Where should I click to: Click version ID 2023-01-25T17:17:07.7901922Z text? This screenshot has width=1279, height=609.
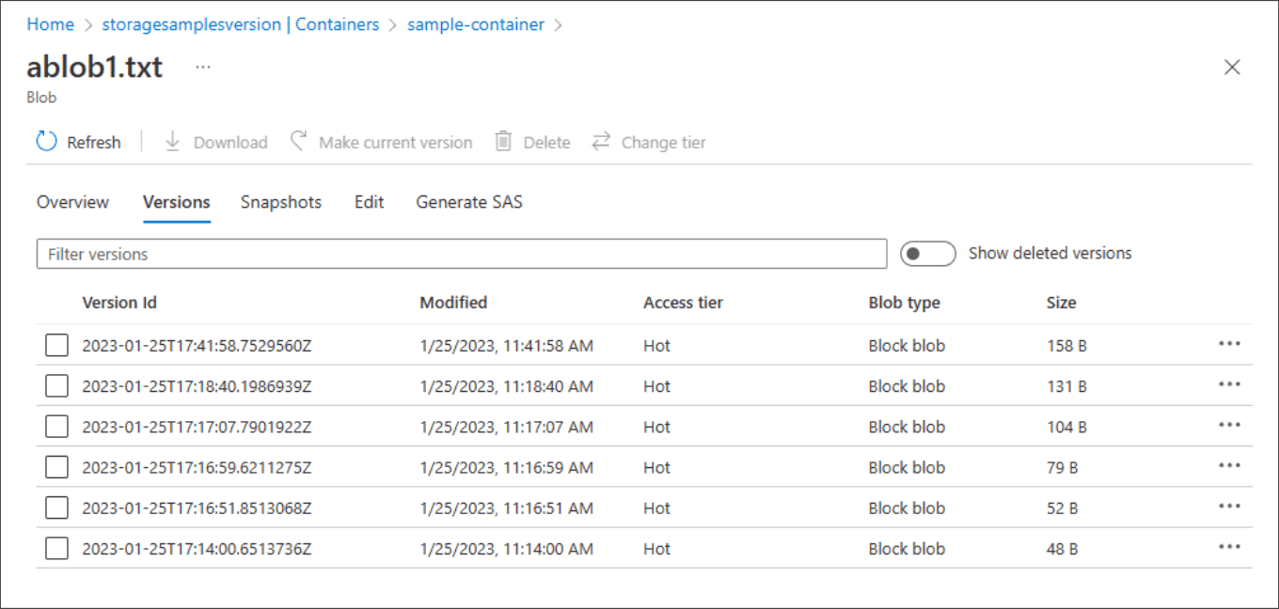197,427
